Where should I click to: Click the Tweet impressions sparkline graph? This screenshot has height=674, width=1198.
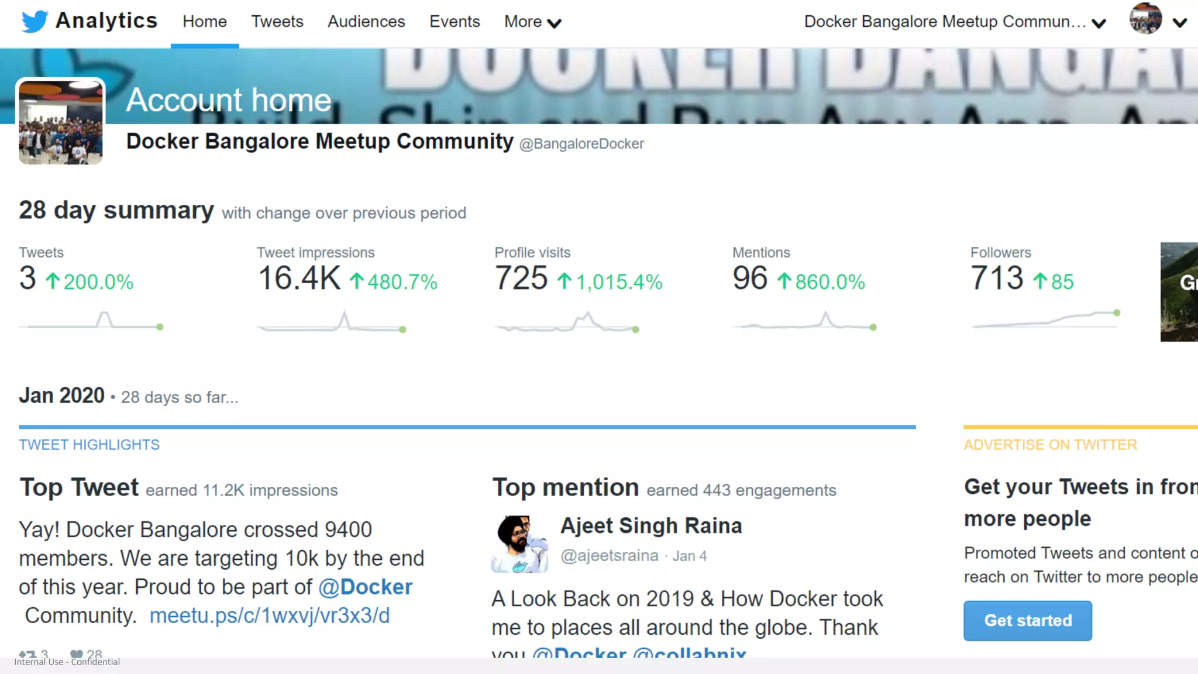(332, 323)
